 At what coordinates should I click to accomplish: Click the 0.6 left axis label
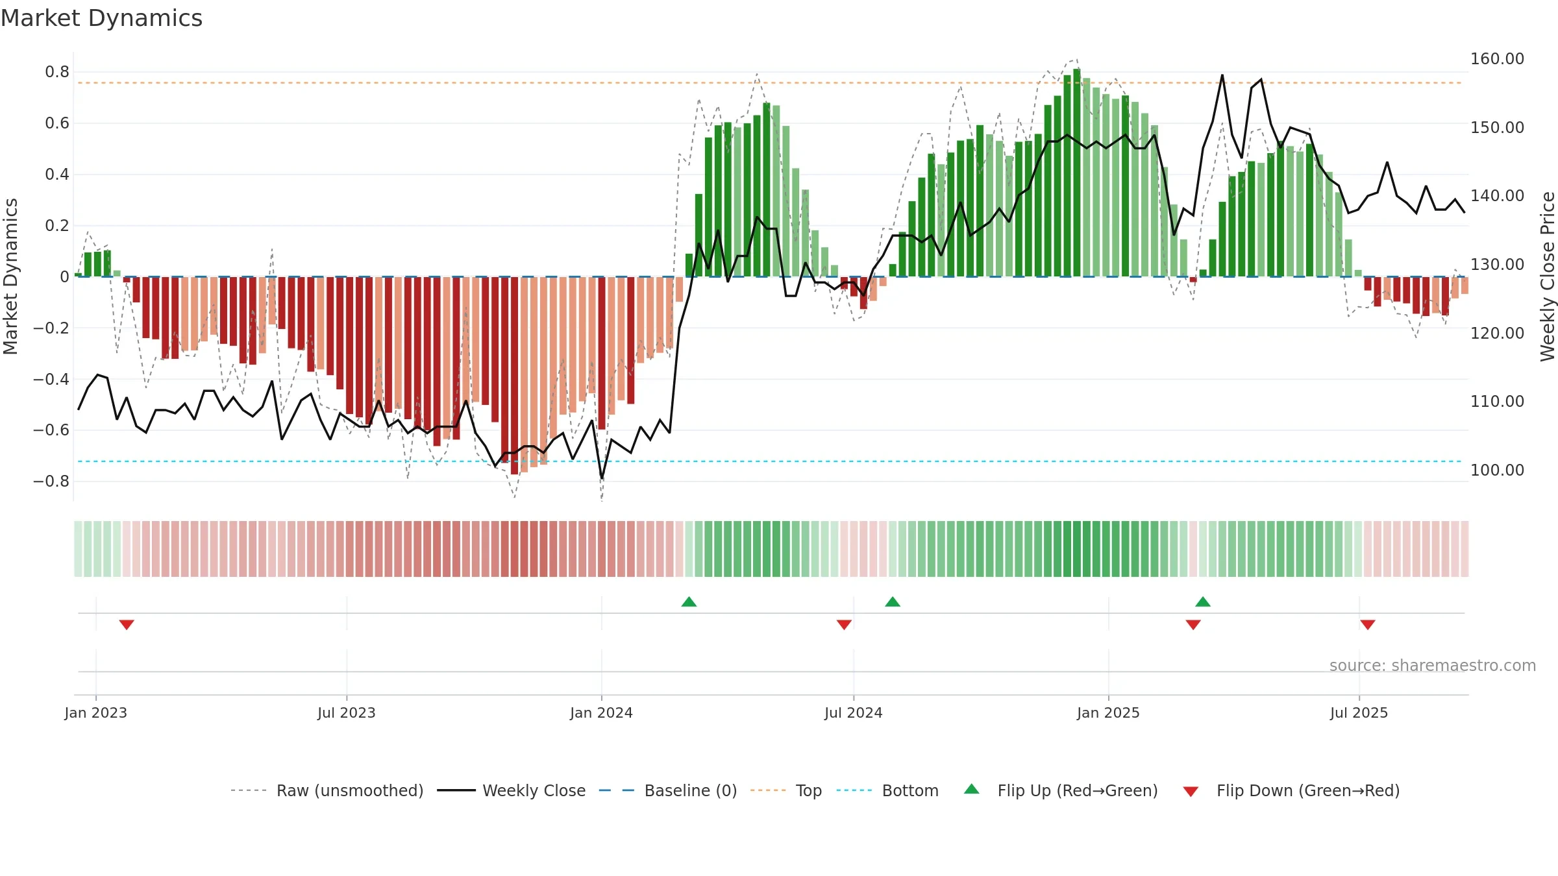pyautogui.click(x=57, y=123)
